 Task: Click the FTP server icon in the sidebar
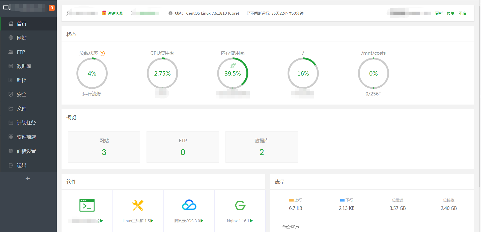11,52
